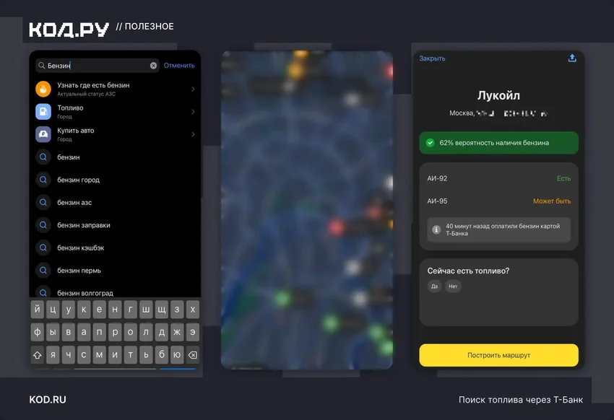The height and width of the screenshot is (420, 614).
Task: Tap the '62% вероятность наличия бензина' banner
Action: [498, 143]
